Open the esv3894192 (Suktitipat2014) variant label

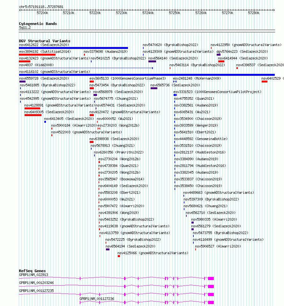point(45,51)
